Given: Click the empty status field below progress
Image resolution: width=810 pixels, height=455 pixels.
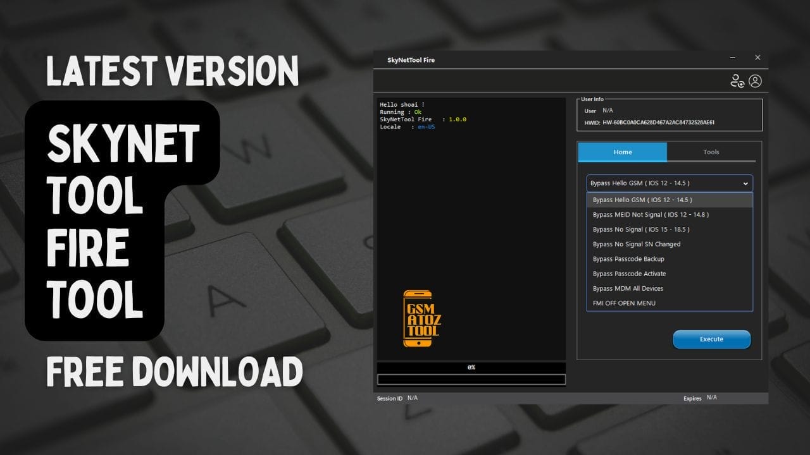Looking at the screenshot, I should [x=471, y=380].
